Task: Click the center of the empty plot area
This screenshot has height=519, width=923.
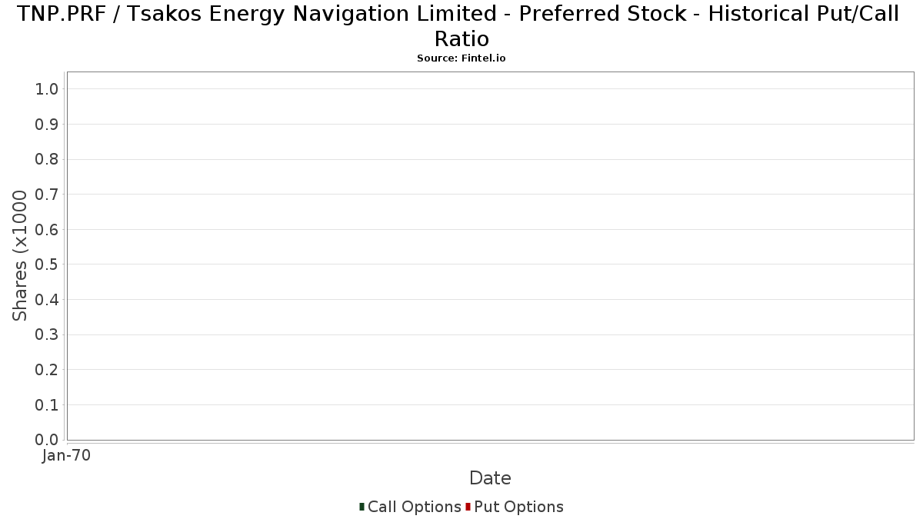Action: 491,256
